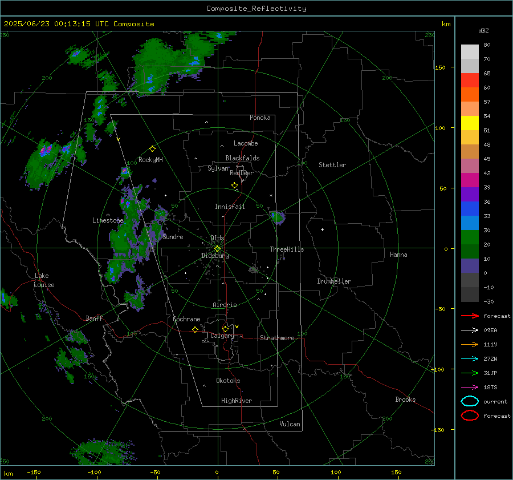
Task: Click the Didsbury label on the map
Action: [x=215, y=256]
